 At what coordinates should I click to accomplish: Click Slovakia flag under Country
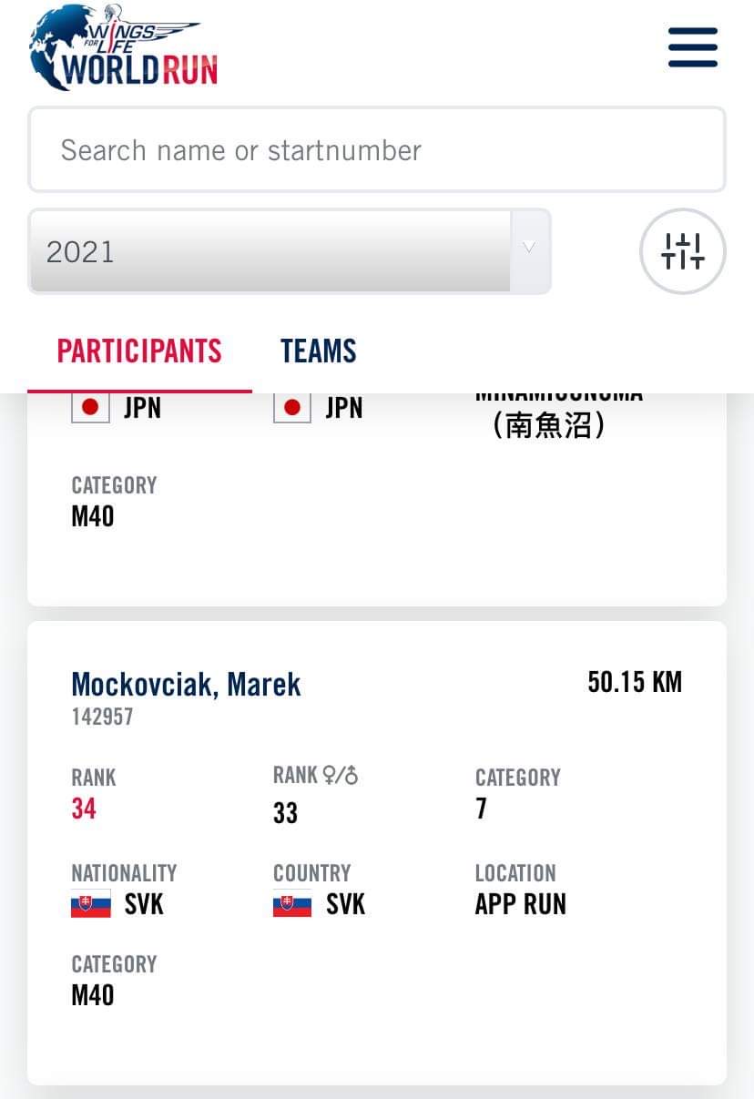coord(292,904)
